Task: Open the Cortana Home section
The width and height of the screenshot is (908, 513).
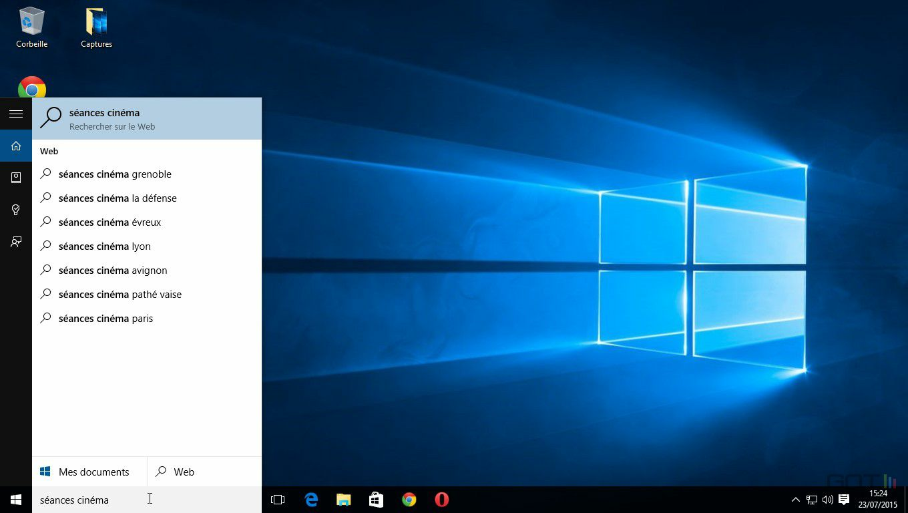Action: tap(16, 146)
